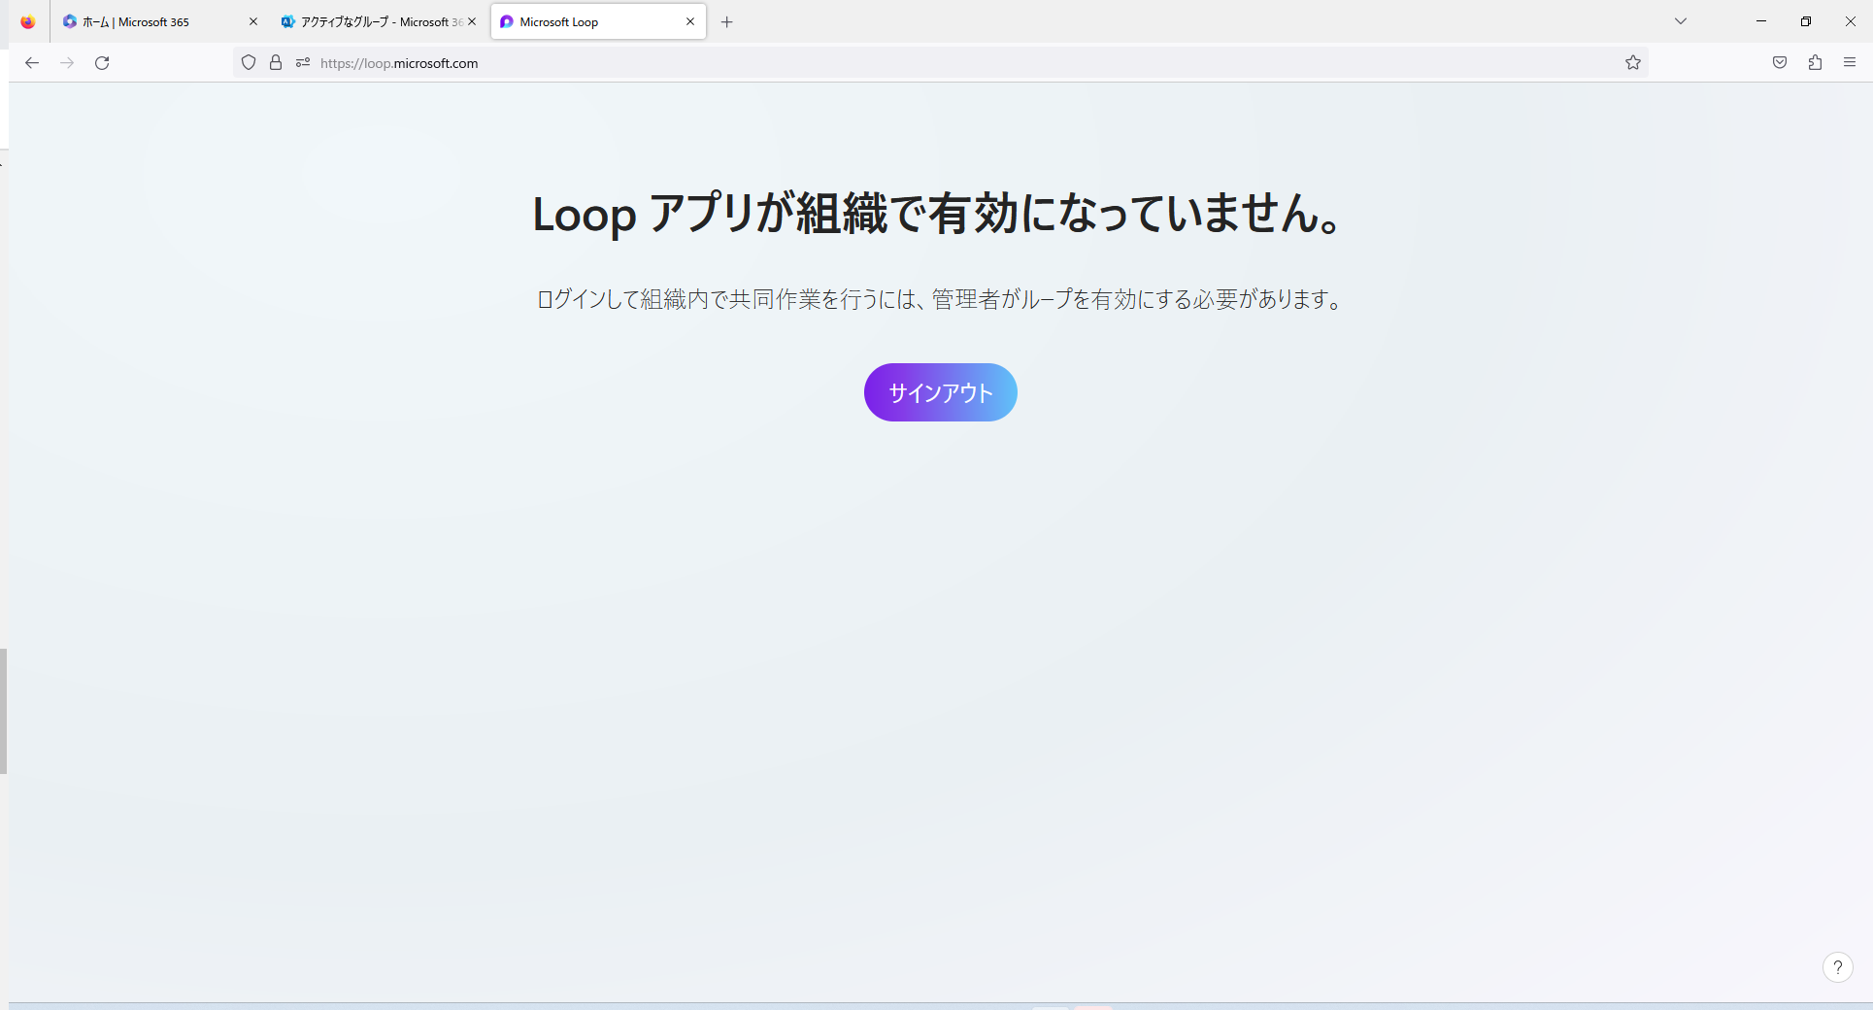Screen dimensions: 1873x1010
Task: Click the Save to Pocket icon
Action: tap(1780, 63)
